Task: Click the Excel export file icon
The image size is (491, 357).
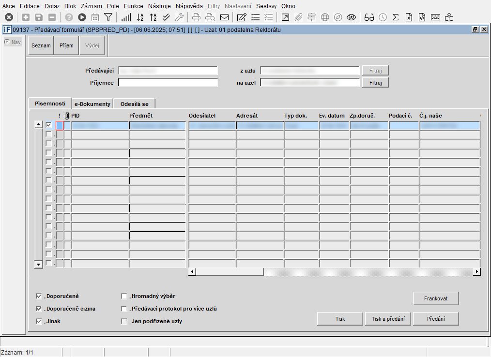Action: 409,17
